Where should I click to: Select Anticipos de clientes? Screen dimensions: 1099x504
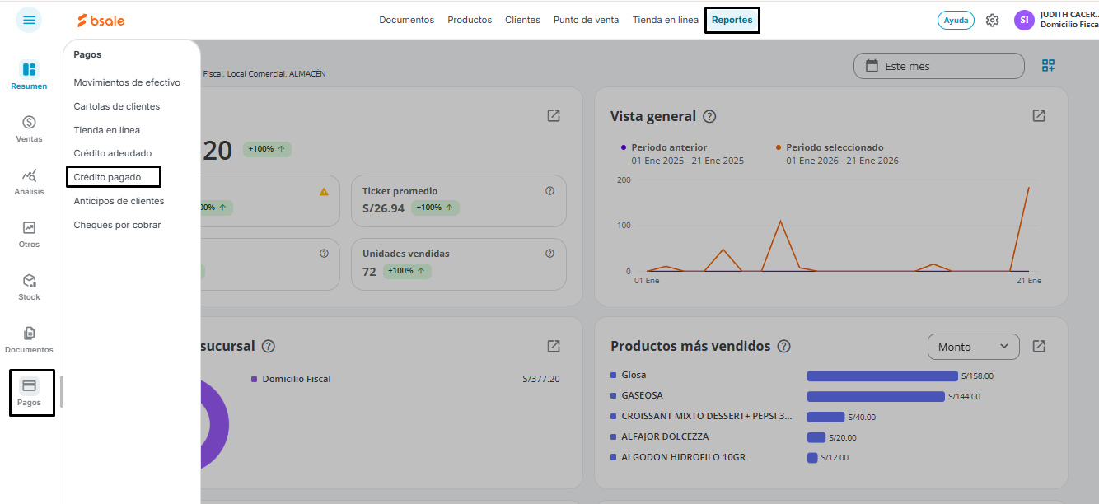click(119, 201)
